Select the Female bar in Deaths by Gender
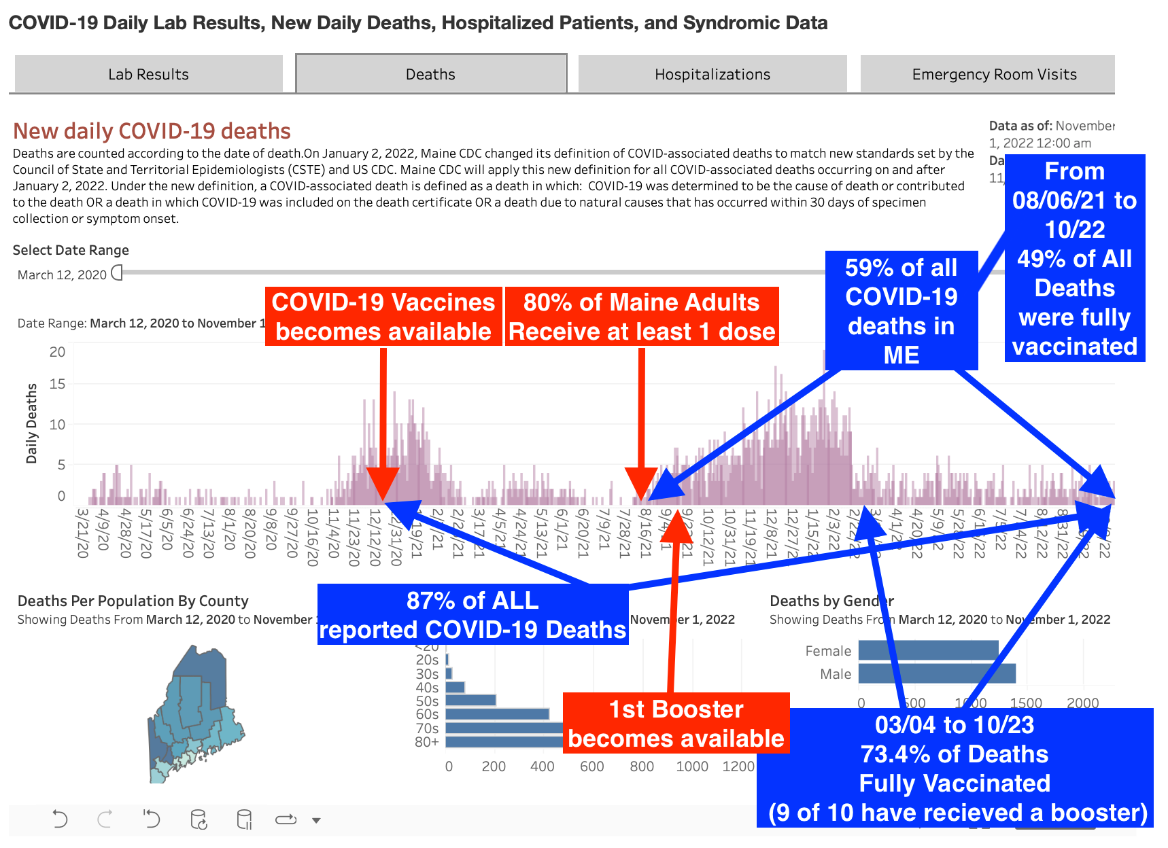The image size is (1168, 848). click(928, 650)
